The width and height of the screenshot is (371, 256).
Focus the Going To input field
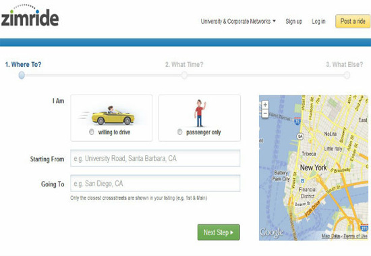[x=155, y=183]
